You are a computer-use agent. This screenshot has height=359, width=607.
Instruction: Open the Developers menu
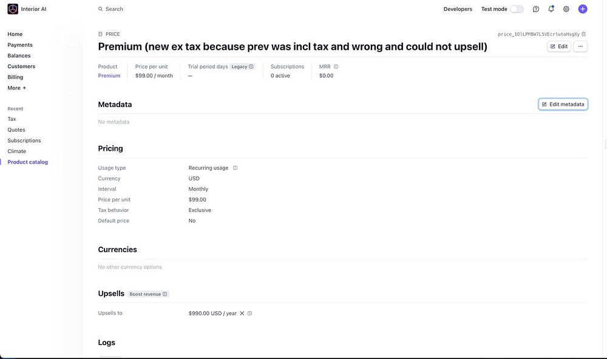[x=458, y=9]
